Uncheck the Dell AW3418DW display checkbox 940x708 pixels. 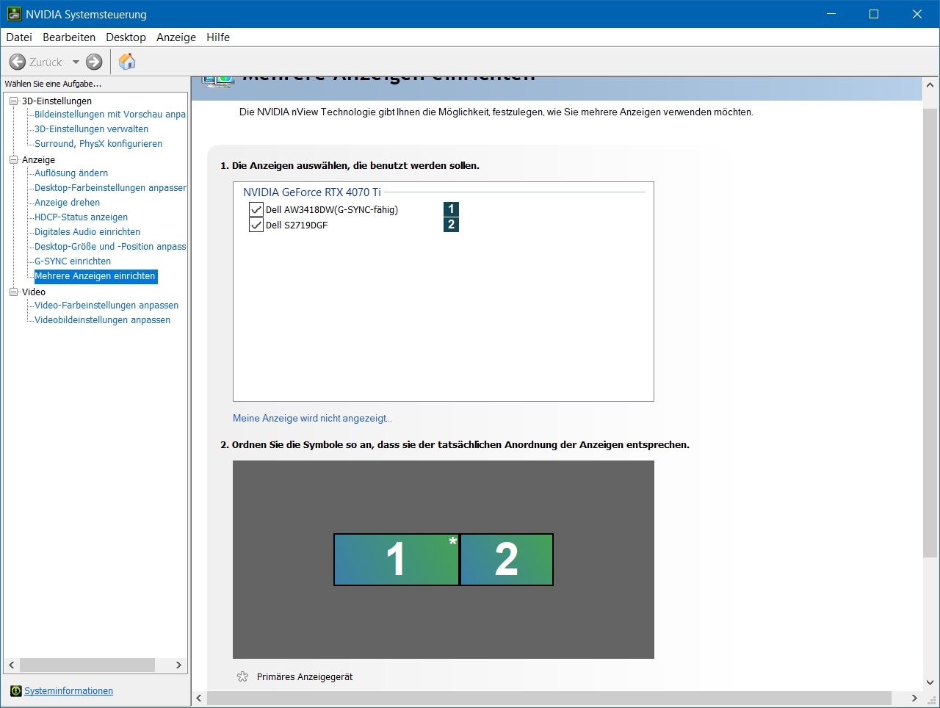pos(256,209)
